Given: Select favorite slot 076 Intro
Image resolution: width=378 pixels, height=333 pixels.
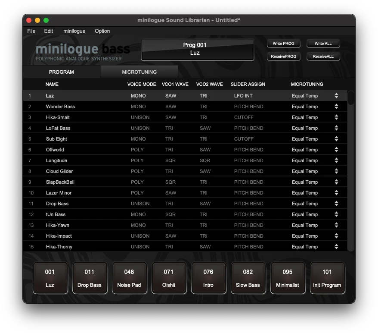Looking at the screenshot, I should [208, 278].
